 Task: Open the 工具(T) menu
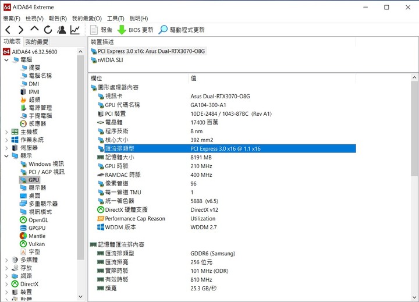click(115, 19)
